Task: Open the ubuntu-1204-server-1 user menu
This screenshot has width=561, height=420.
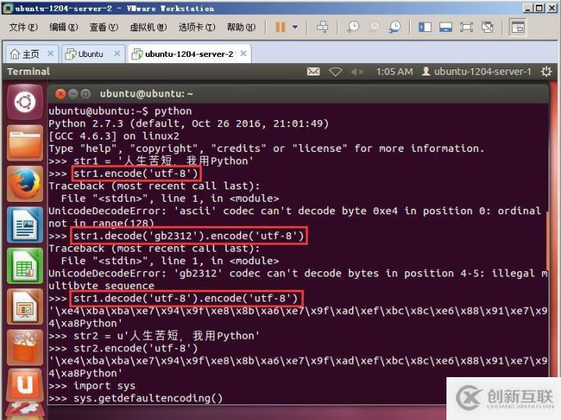Action: [476, 72]
